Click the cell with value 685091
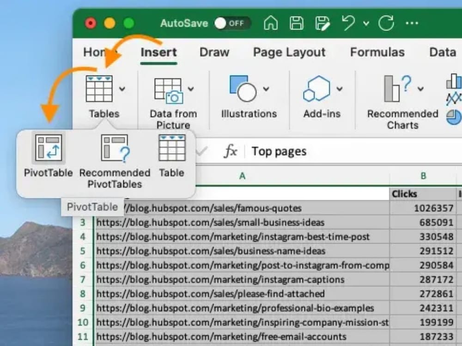462x346 pixels. (x=423, y=222)
